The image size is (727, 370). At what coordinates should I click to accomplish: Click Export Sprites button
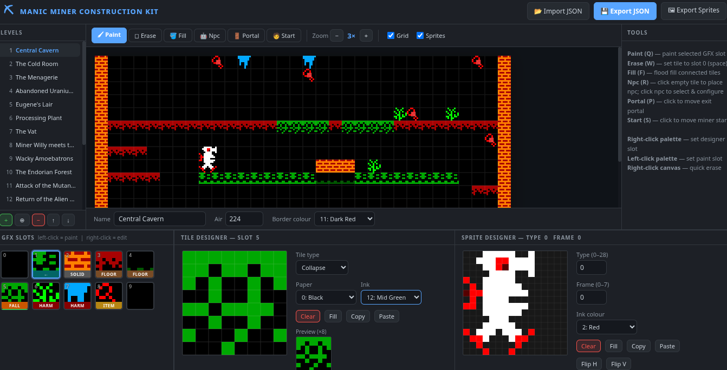[693, 10]
